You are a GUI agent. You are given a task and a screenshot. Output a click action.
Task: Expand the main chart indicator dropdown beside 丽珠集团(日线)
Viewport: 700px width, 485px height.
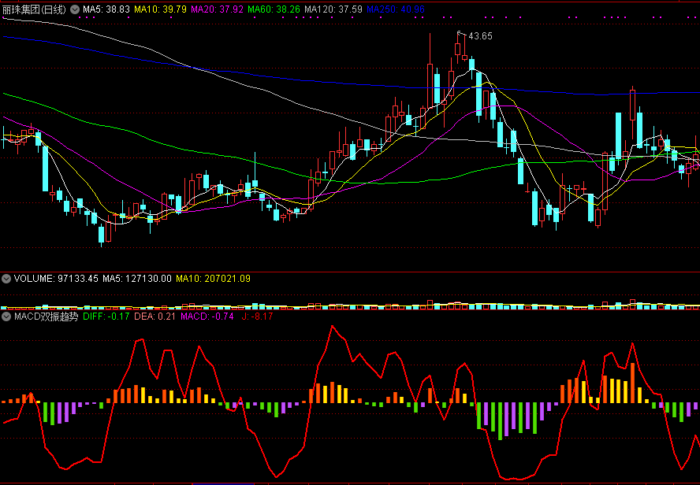[x=75, y=9]
